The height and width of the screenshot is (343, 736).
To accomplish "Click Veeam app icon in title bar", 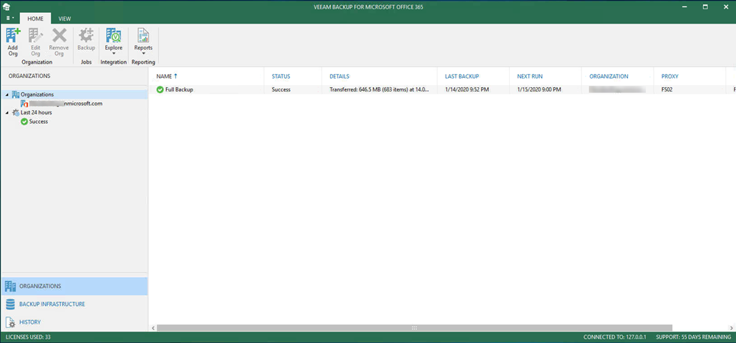I will point(6,6).
